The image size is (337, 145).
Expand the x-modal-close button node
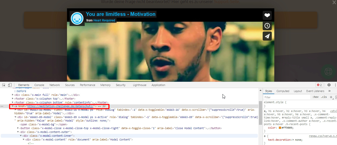18,128
